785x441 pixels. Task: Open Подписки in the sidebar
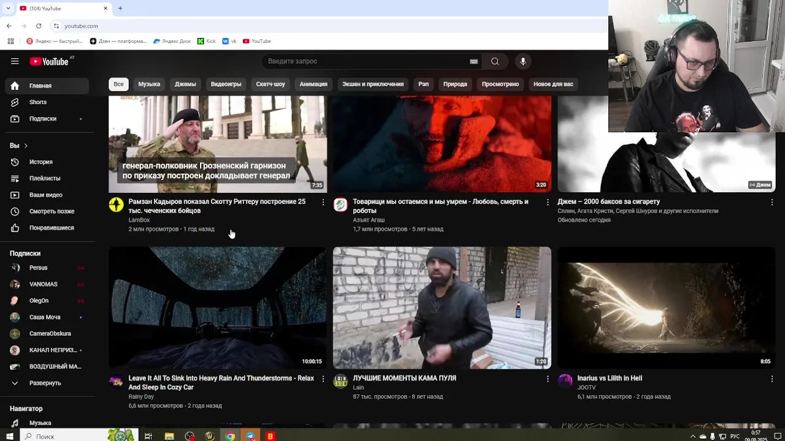pos(47,119)
